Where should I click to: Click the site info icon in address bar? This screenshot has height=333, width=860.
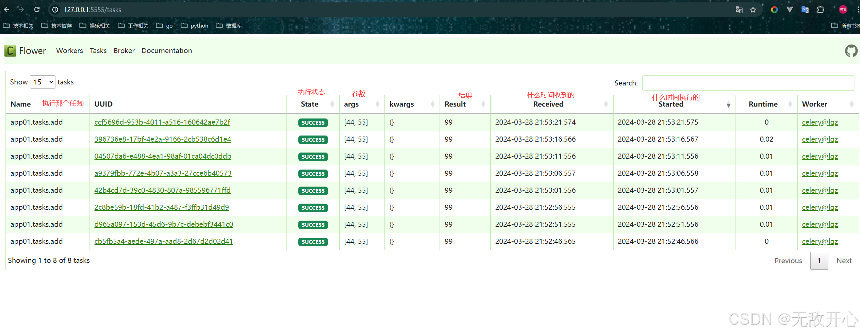coord(55,10)
